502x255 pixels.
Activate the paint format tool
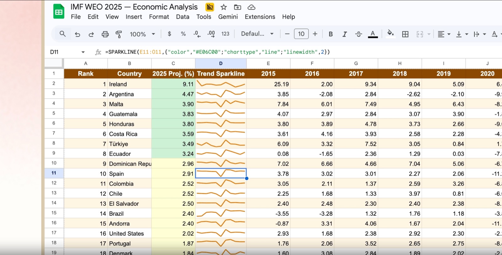[x=119, y=34]
